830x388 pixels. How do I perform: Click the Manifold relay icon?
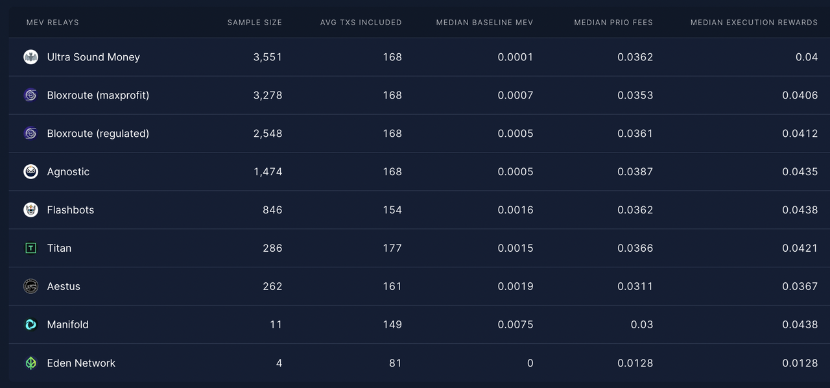point(30,324)
